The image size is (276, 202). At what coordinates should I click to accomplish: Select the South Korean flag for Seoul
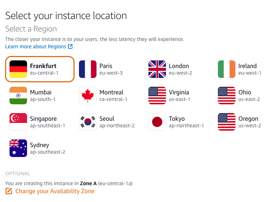[88, 122]
